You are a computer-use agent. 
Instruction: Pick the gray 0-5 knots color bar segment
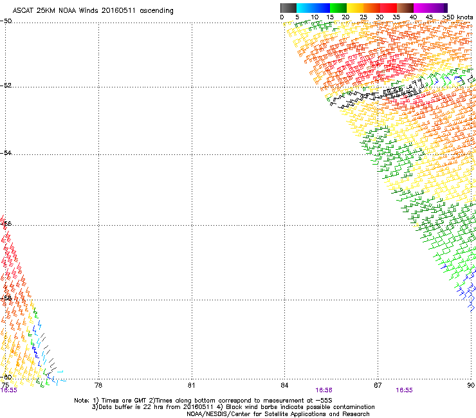point(288,8)
